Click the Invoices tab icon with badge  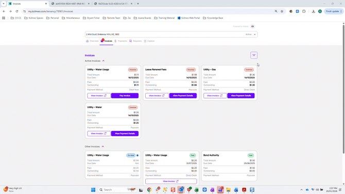pos(102,41)
